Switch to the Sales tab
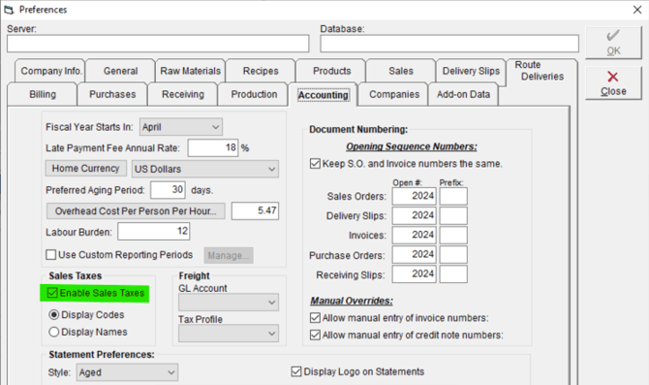The height and width of the screenshot is (385, 649). 401,71
